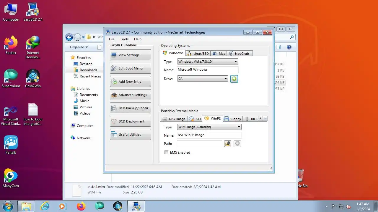Screen dimensions: 378x212
Task: Select the WinPE media tab
Action: 213,118
